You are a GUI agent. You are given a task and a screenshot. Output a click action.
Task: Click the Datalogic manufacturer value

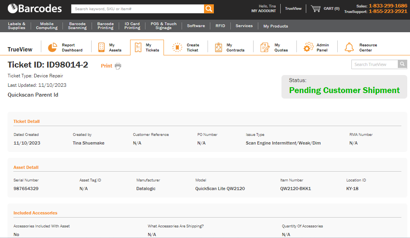(146, 189)
